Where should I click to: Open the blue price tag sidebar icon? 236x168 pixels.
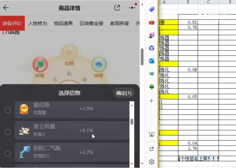click(x=152, y=9)
